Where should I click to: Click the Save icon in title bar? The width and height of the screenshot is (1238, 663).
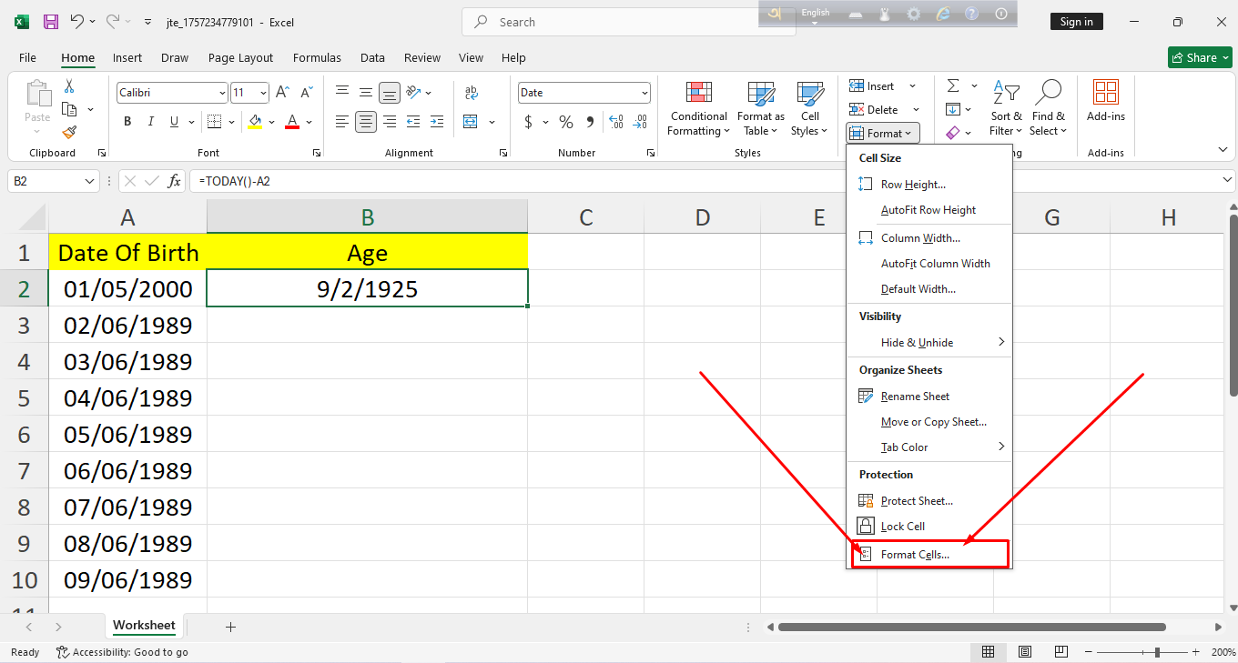51,22
